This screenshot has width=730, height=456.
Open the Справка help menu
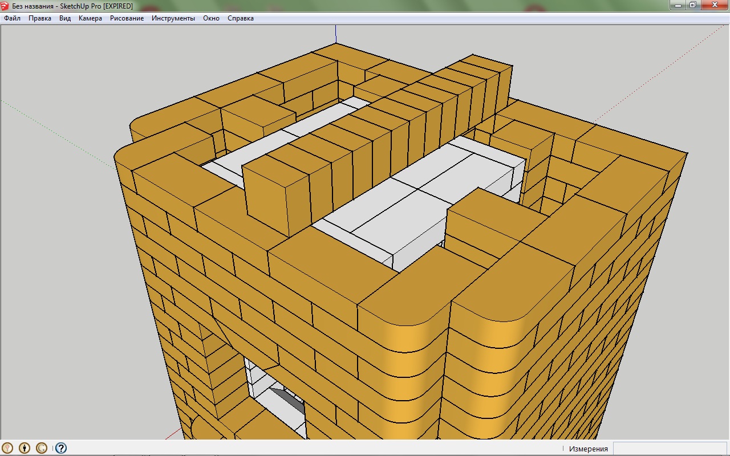240,18
